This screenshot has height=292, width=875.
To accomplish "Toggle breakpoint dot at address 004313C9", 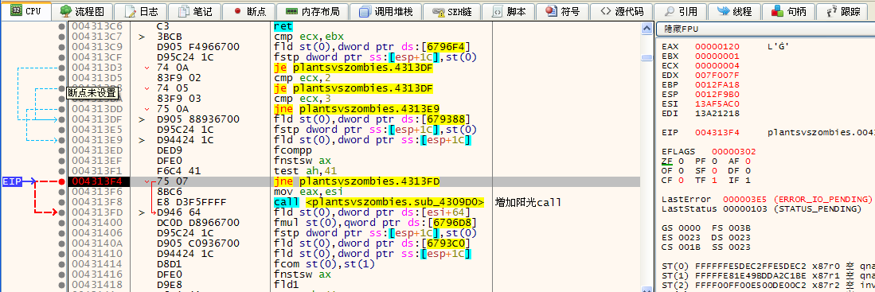I will click(x=61, y=47).
